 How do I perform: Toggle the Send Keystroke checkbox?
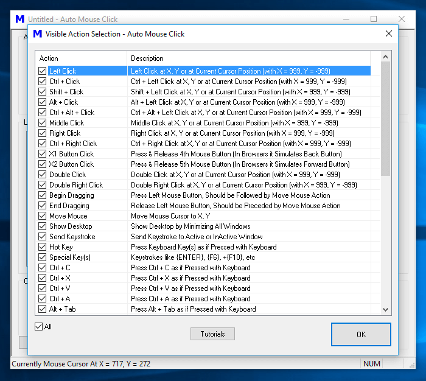pyautogui.click(x=42, y=236)
